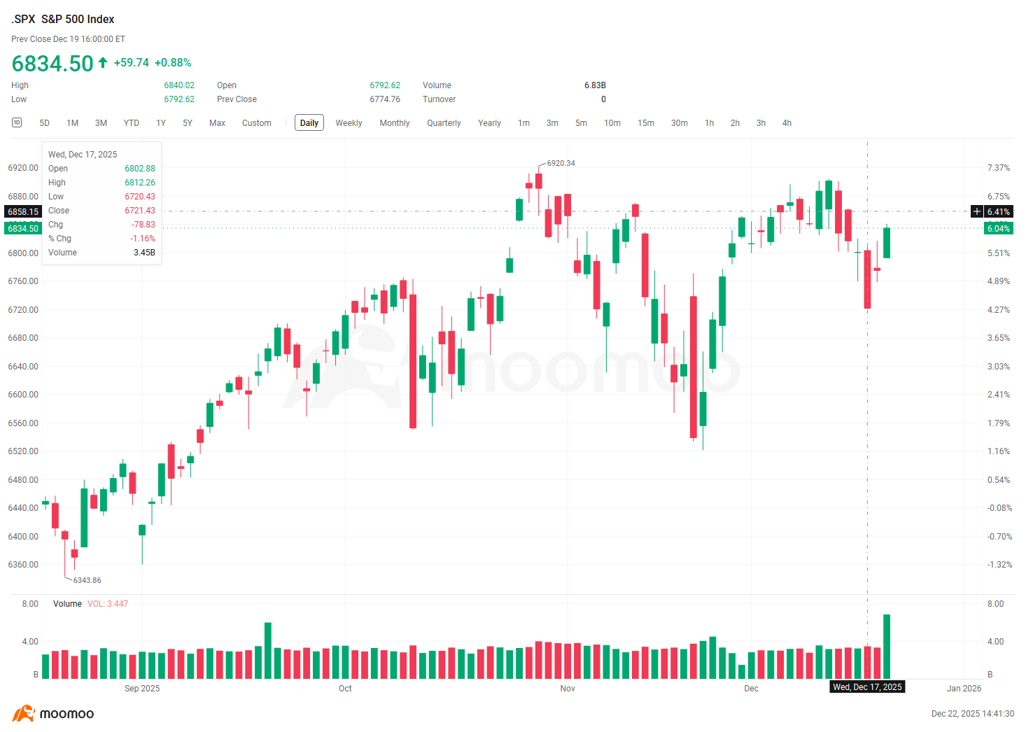Select the 4h interval
Image resolution: width=1026 pixels, height=732 pixels.
tap(787, 123)
